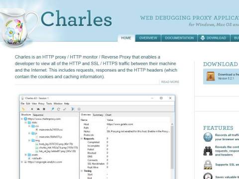Click the Charles app screenshot's maximize button

pyautogui.click(x=161, y=98)
